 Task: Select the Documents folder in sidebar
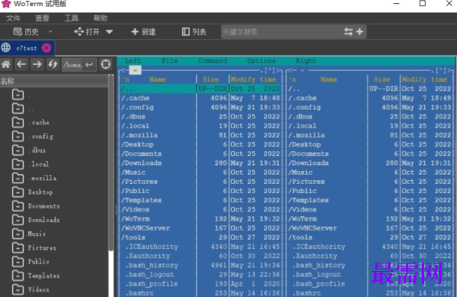tap(44, 206)
